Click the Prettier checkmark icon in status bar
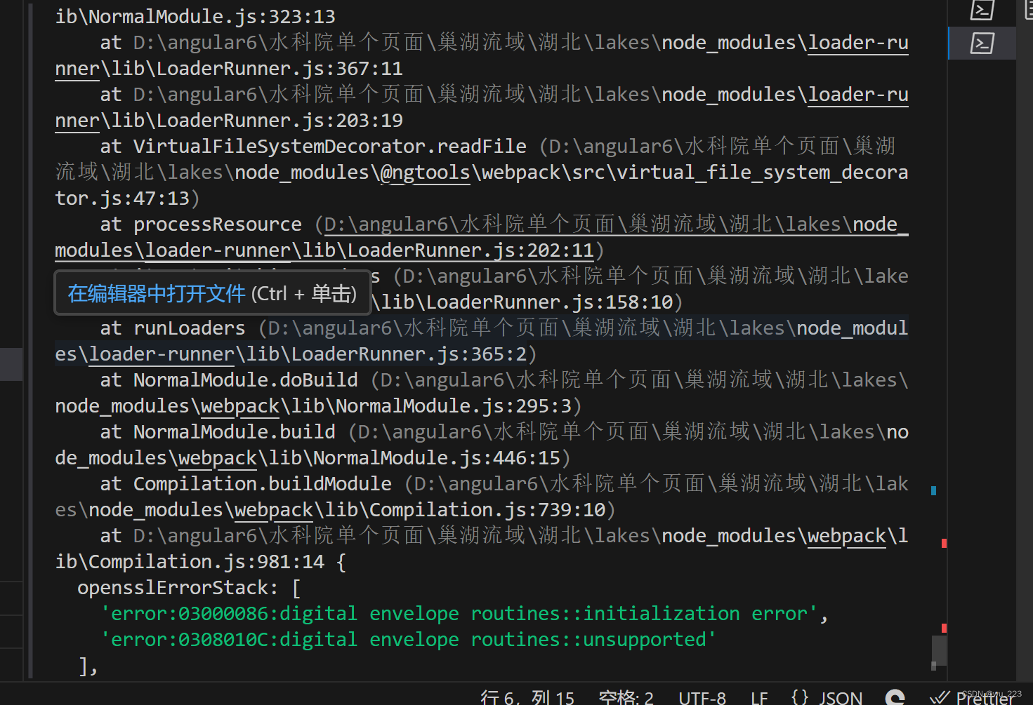This screenshot has width=1033, height=705. (941, 697)
